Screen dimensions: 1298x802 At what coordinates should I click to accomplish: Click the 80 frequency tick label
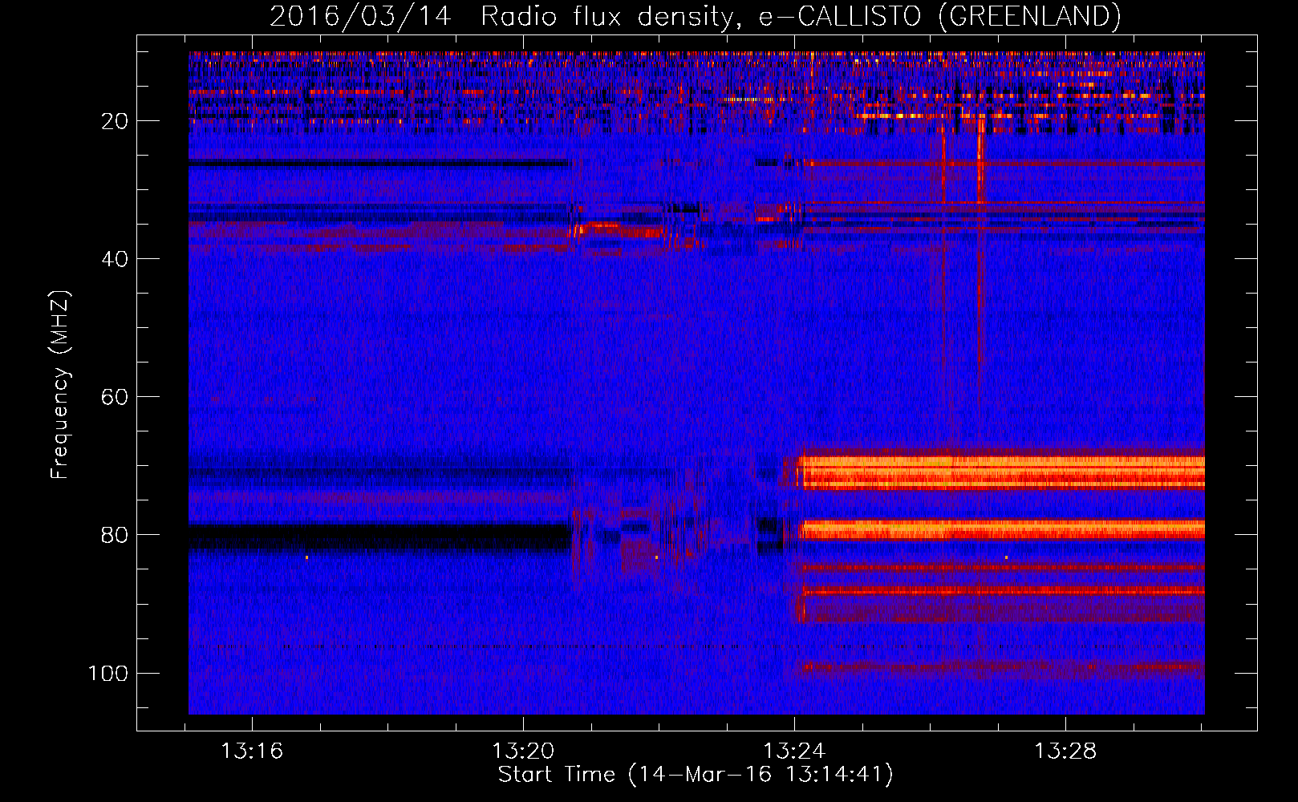point(116,535)
